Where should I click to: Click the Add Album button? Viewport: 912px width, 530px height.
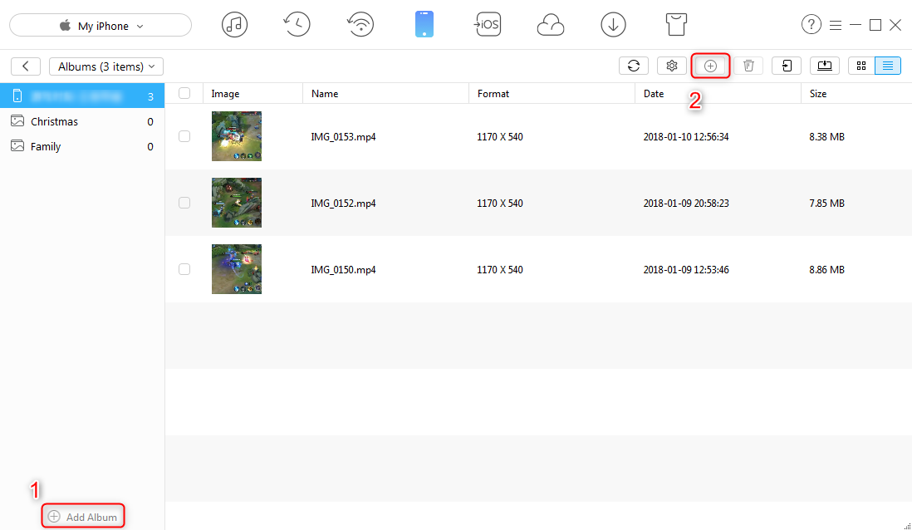pos(82,516)
